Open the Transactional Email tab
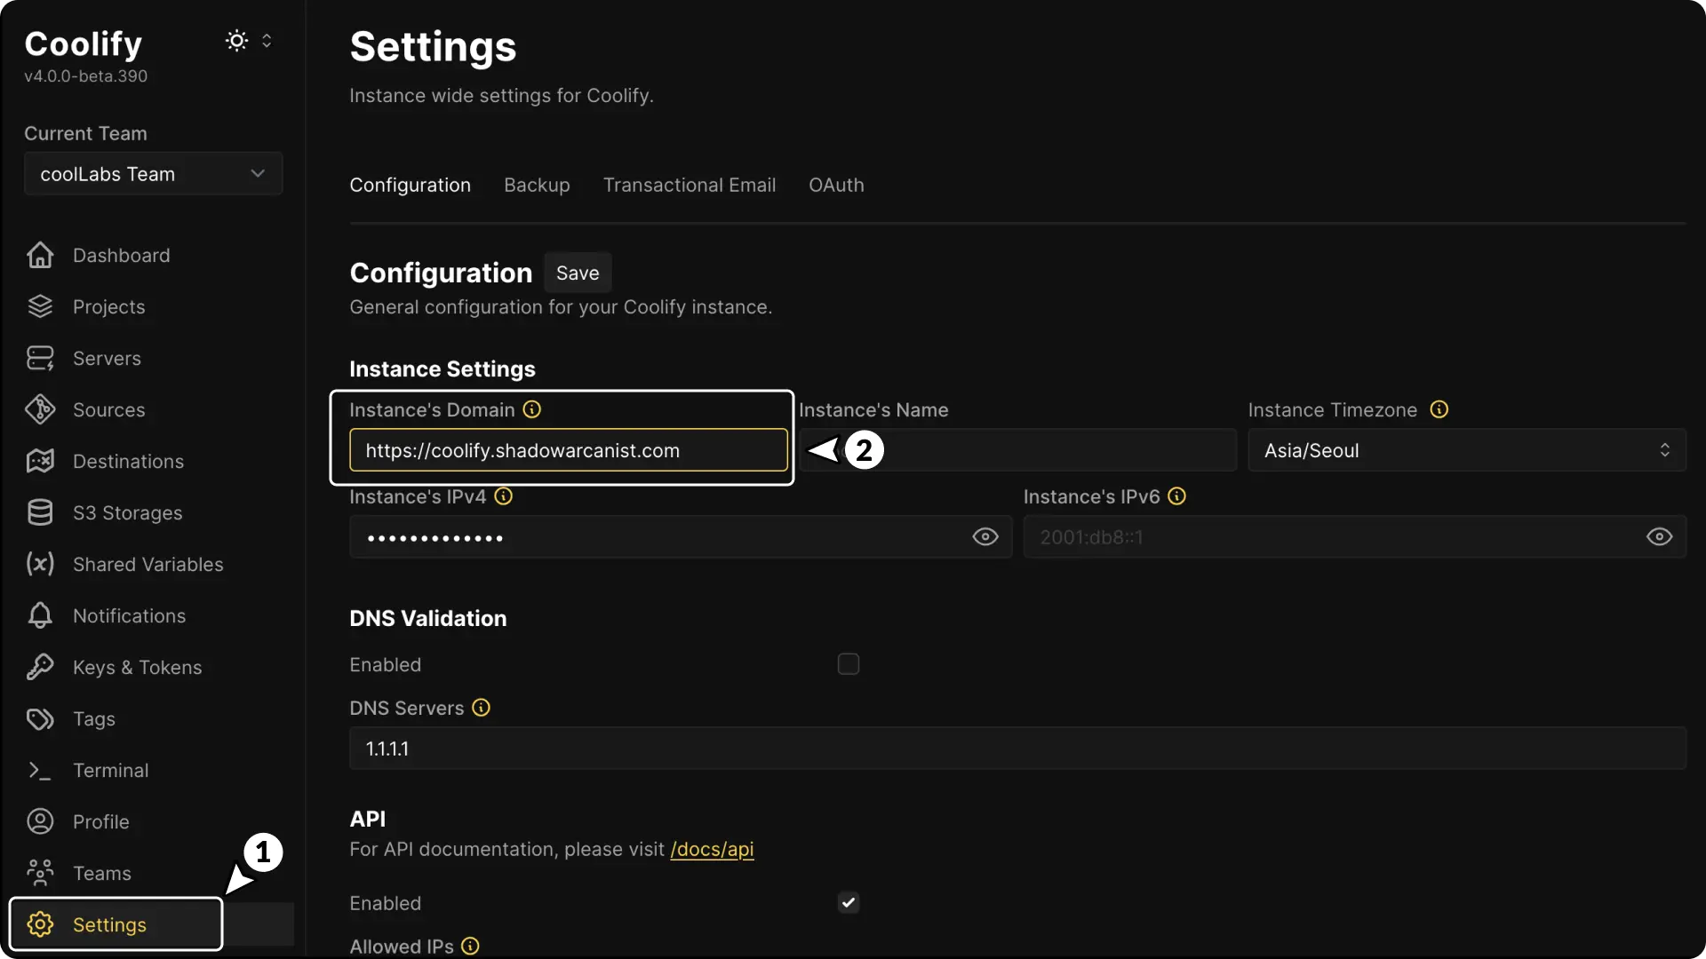The width and height of the screenshot is (1706, 959). 689,186
